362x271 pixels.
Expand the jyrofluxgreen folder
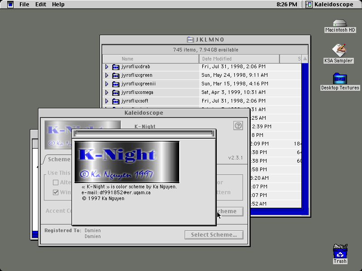coord(107,75)
